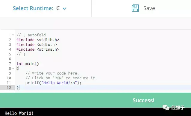Place cursor on the int main() line
This screenshot has height=116, width=191.
tap(28, 64)
